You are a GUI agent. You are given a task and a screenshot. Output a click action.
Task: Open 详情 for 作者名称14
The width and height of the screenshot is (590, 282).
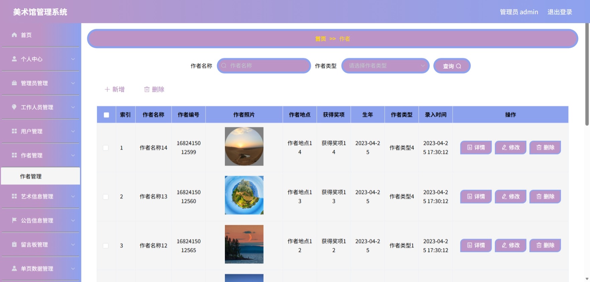click(476, 147)
